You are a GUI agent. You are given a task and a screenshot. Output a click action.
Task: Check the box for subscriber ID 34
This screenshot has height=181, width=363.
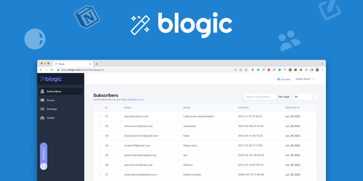99,145
